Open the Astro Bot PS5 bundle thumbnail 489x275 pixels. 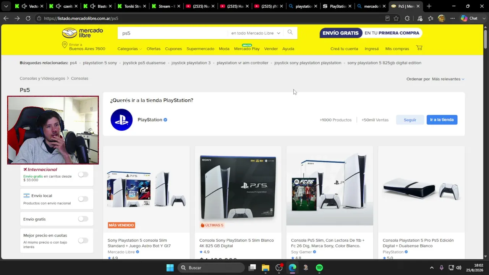146,189
